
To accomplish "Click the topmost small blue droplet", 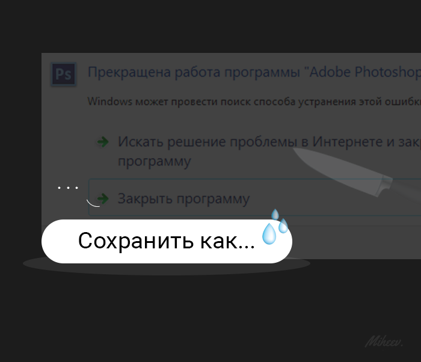I will coord(275,214).
